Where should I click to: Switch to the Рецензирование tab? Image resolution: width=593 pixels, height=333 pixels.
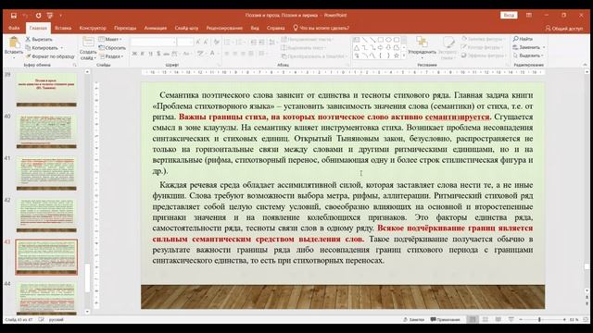click(224, 28)
